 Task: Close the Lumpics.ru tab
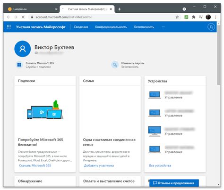(56, 9)
